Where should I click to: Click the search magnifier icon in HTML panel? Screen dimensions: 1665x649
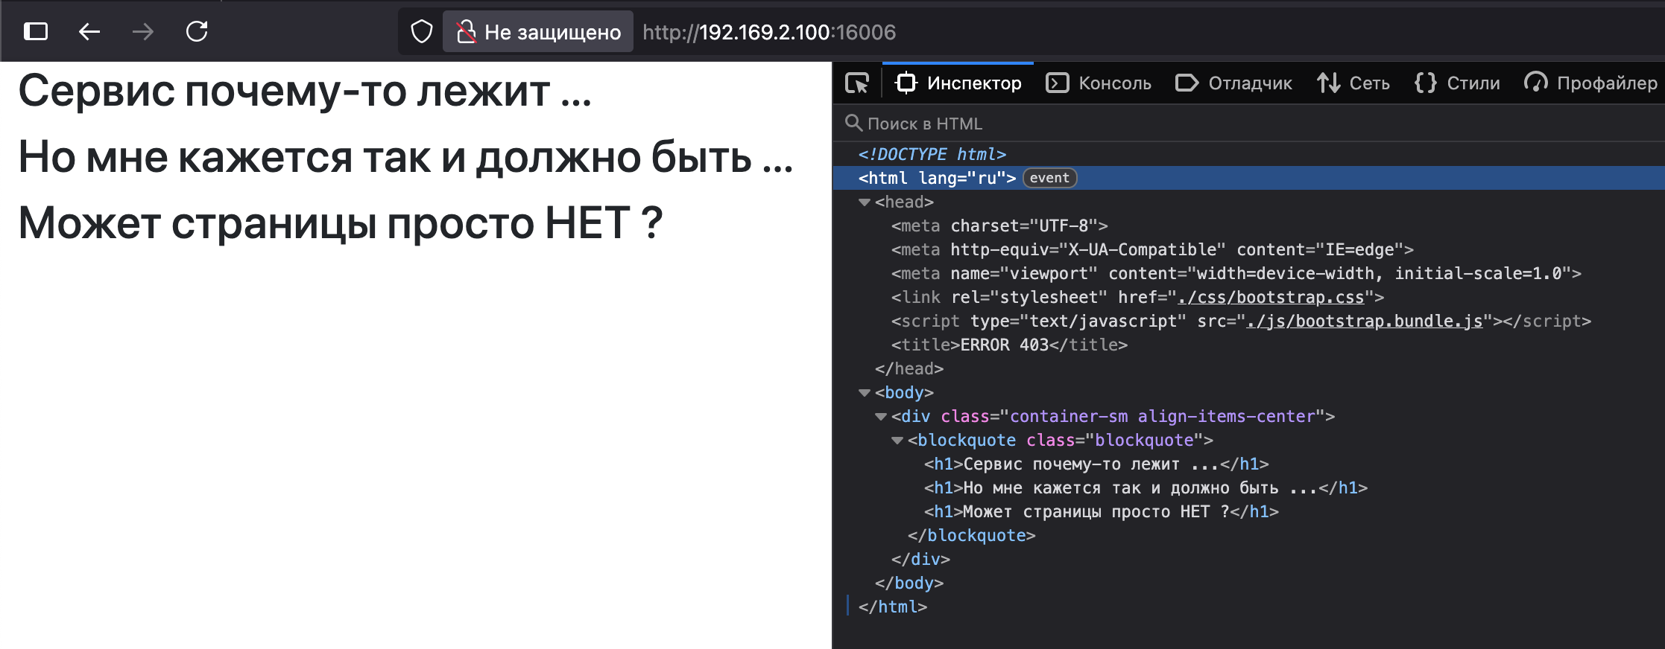(853, 123)
